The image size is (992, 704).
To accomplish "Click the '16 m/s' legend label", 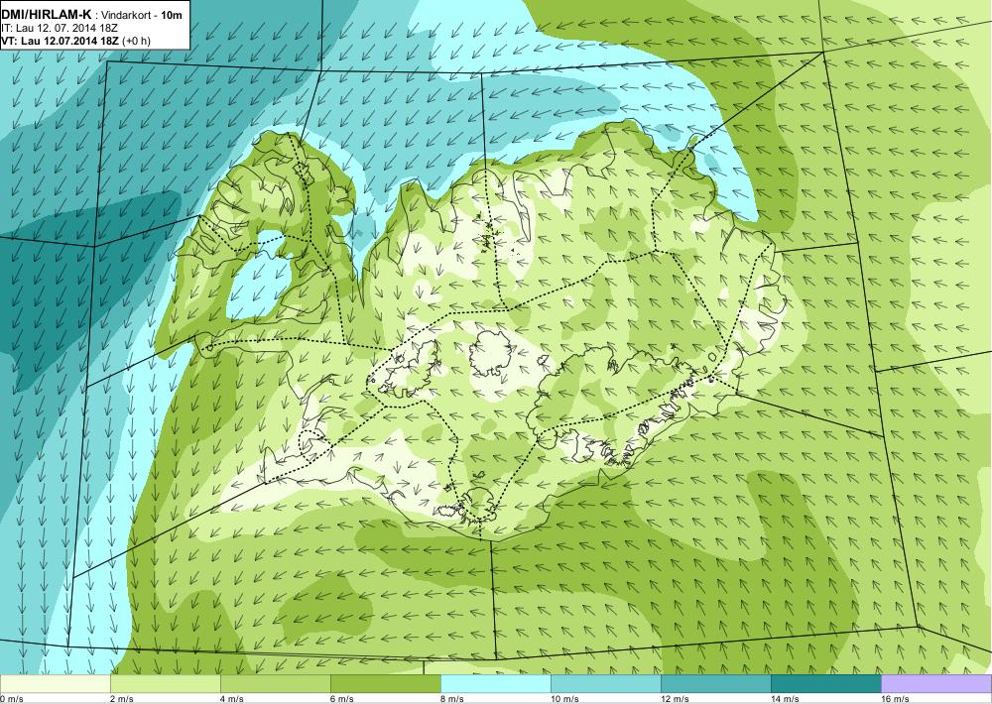I will (895, 699).
